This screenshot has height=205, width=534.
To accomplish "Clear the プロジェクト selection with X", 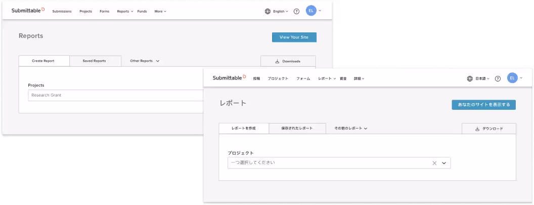I will click(x=434, y=163).
